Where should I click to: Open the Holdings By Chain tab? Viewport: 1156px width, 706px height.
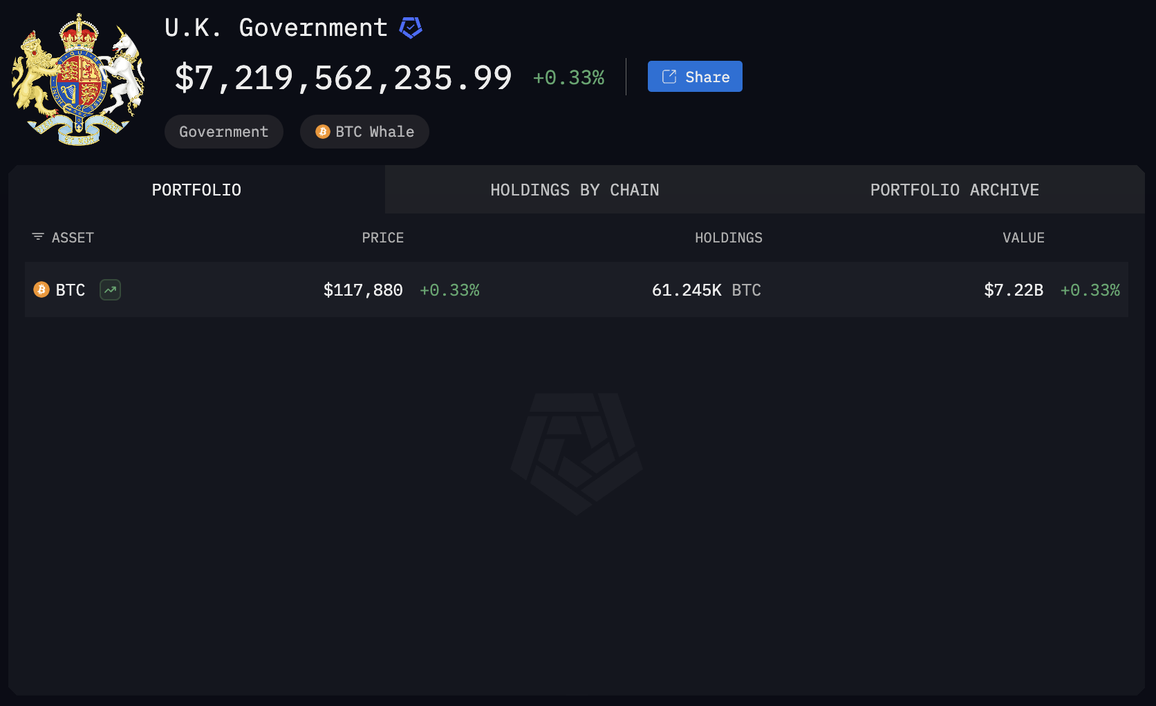pyautogui.click(x=575, y=190)
